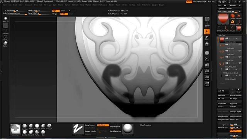Click the active orange Local button
Viewport: 247px width, 139px height.
click(207, 32)
